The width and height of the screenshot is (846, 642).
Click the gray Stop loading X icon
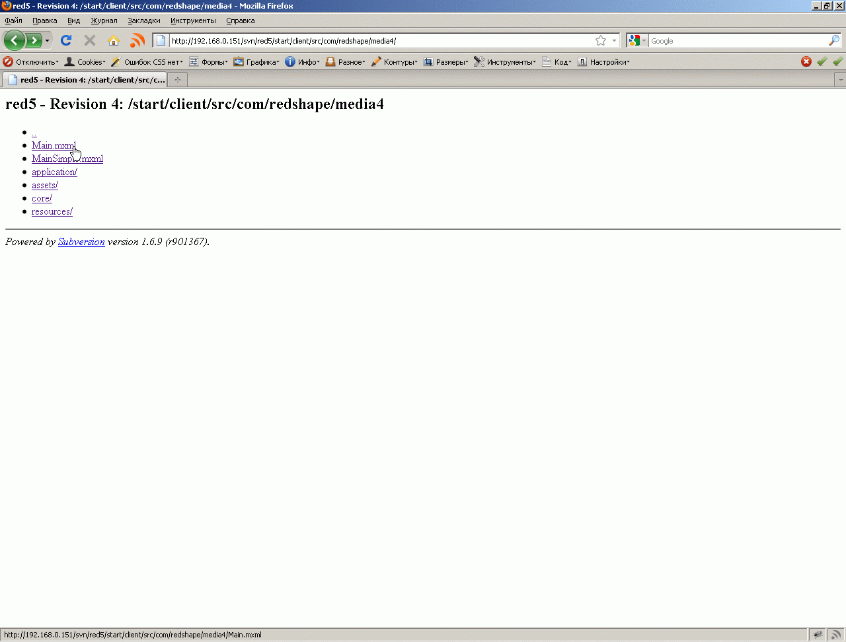(90, 40)
